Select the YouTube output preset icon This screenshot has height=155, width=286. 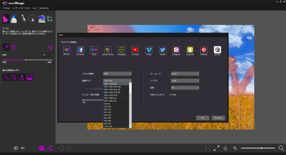point(135,50)
